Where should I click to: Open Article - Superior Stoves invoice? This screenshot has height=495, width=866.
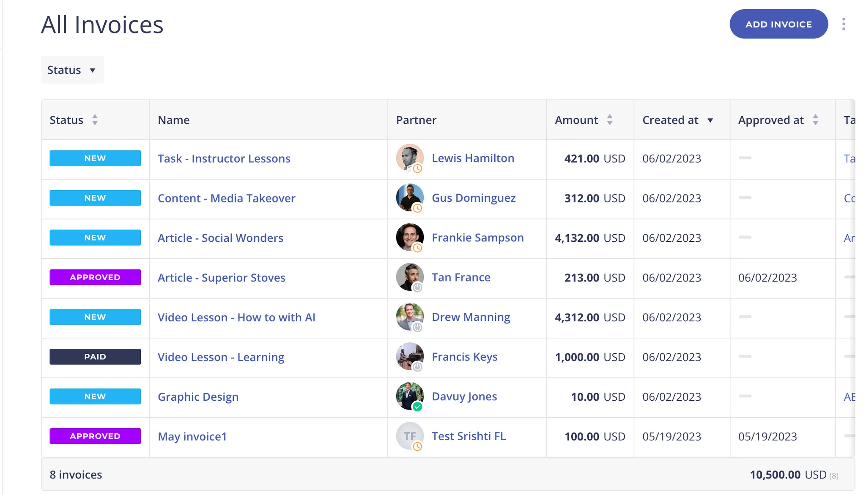(x=221, y=278)
